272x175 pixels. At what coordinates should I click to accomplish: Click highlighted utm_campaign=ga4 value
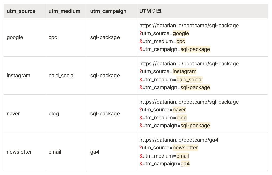[185, 164]
